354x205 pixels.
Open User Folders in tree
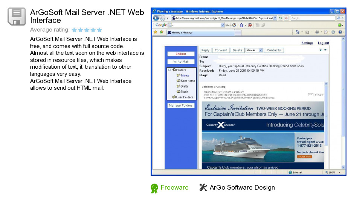tap(182, 97)
